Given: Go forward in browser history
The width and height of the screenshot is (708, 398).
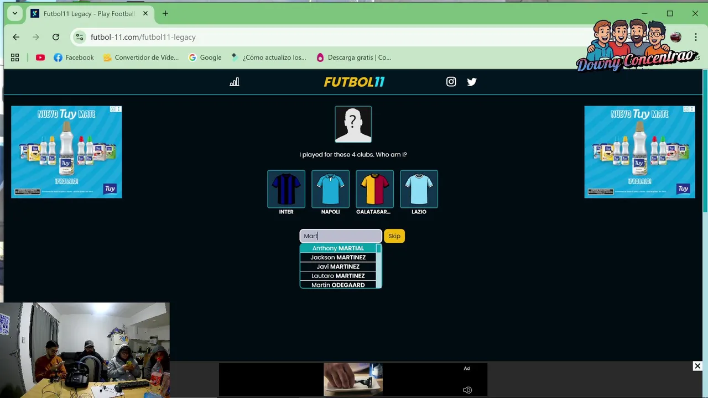Looking at the screenshot, I should pyautogui.click(x=36, y=37).
